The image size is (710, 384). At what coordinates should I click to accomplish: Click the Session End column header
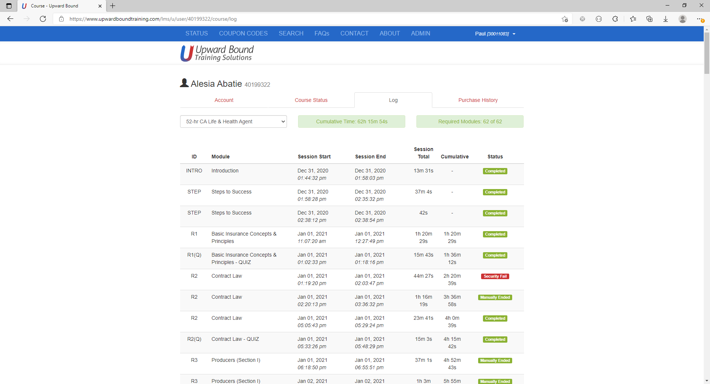tap(371, 157)
